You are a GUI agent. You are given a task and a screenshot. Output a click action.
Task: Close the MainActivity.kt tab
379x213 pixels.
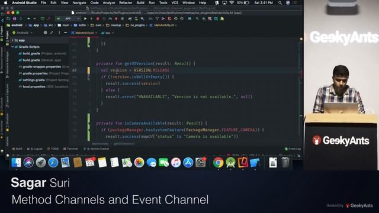pyautogui.click(x=96, y=33)
